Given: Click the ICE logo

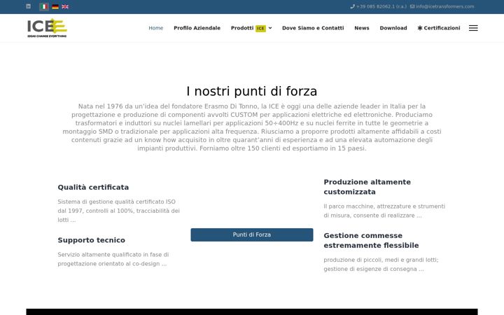Looking at the screenshot, I should (x=47, y=28).
